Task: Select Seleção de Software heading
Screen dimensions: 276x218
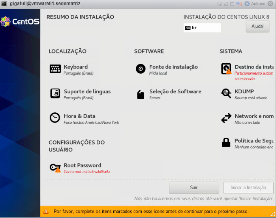Action: [x=175, y=91]
